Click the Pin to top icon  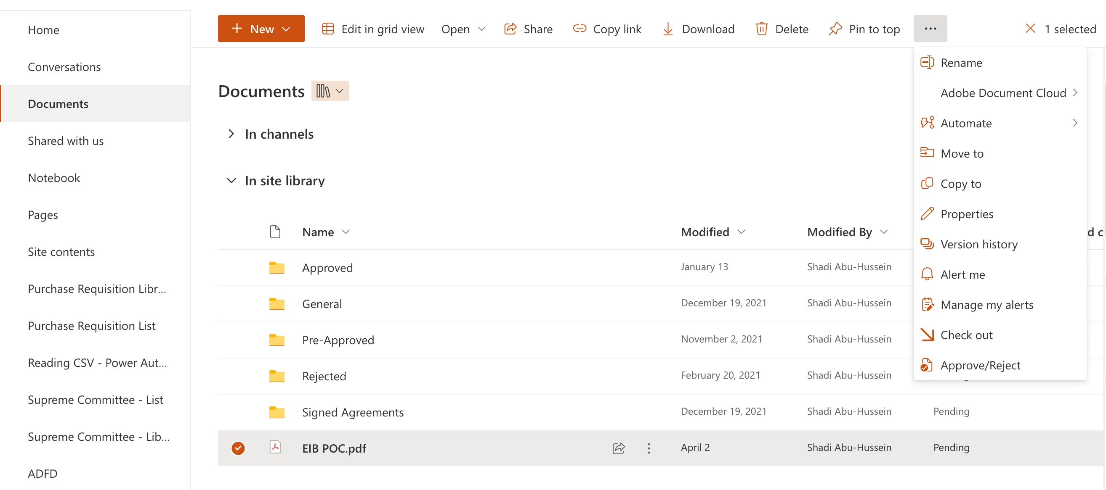click(x=835, y=29)
